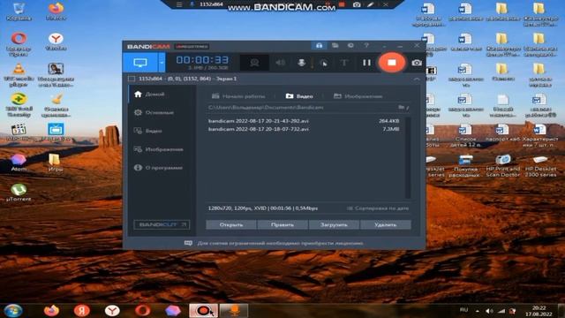Click the Удалить button
Viewport: 565px width, 318px height.
tap(385, 224)
